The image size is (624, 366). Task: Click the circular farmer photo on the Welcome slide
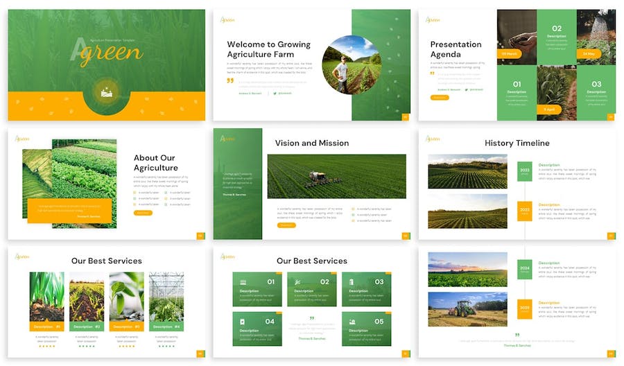pos(352,65)
